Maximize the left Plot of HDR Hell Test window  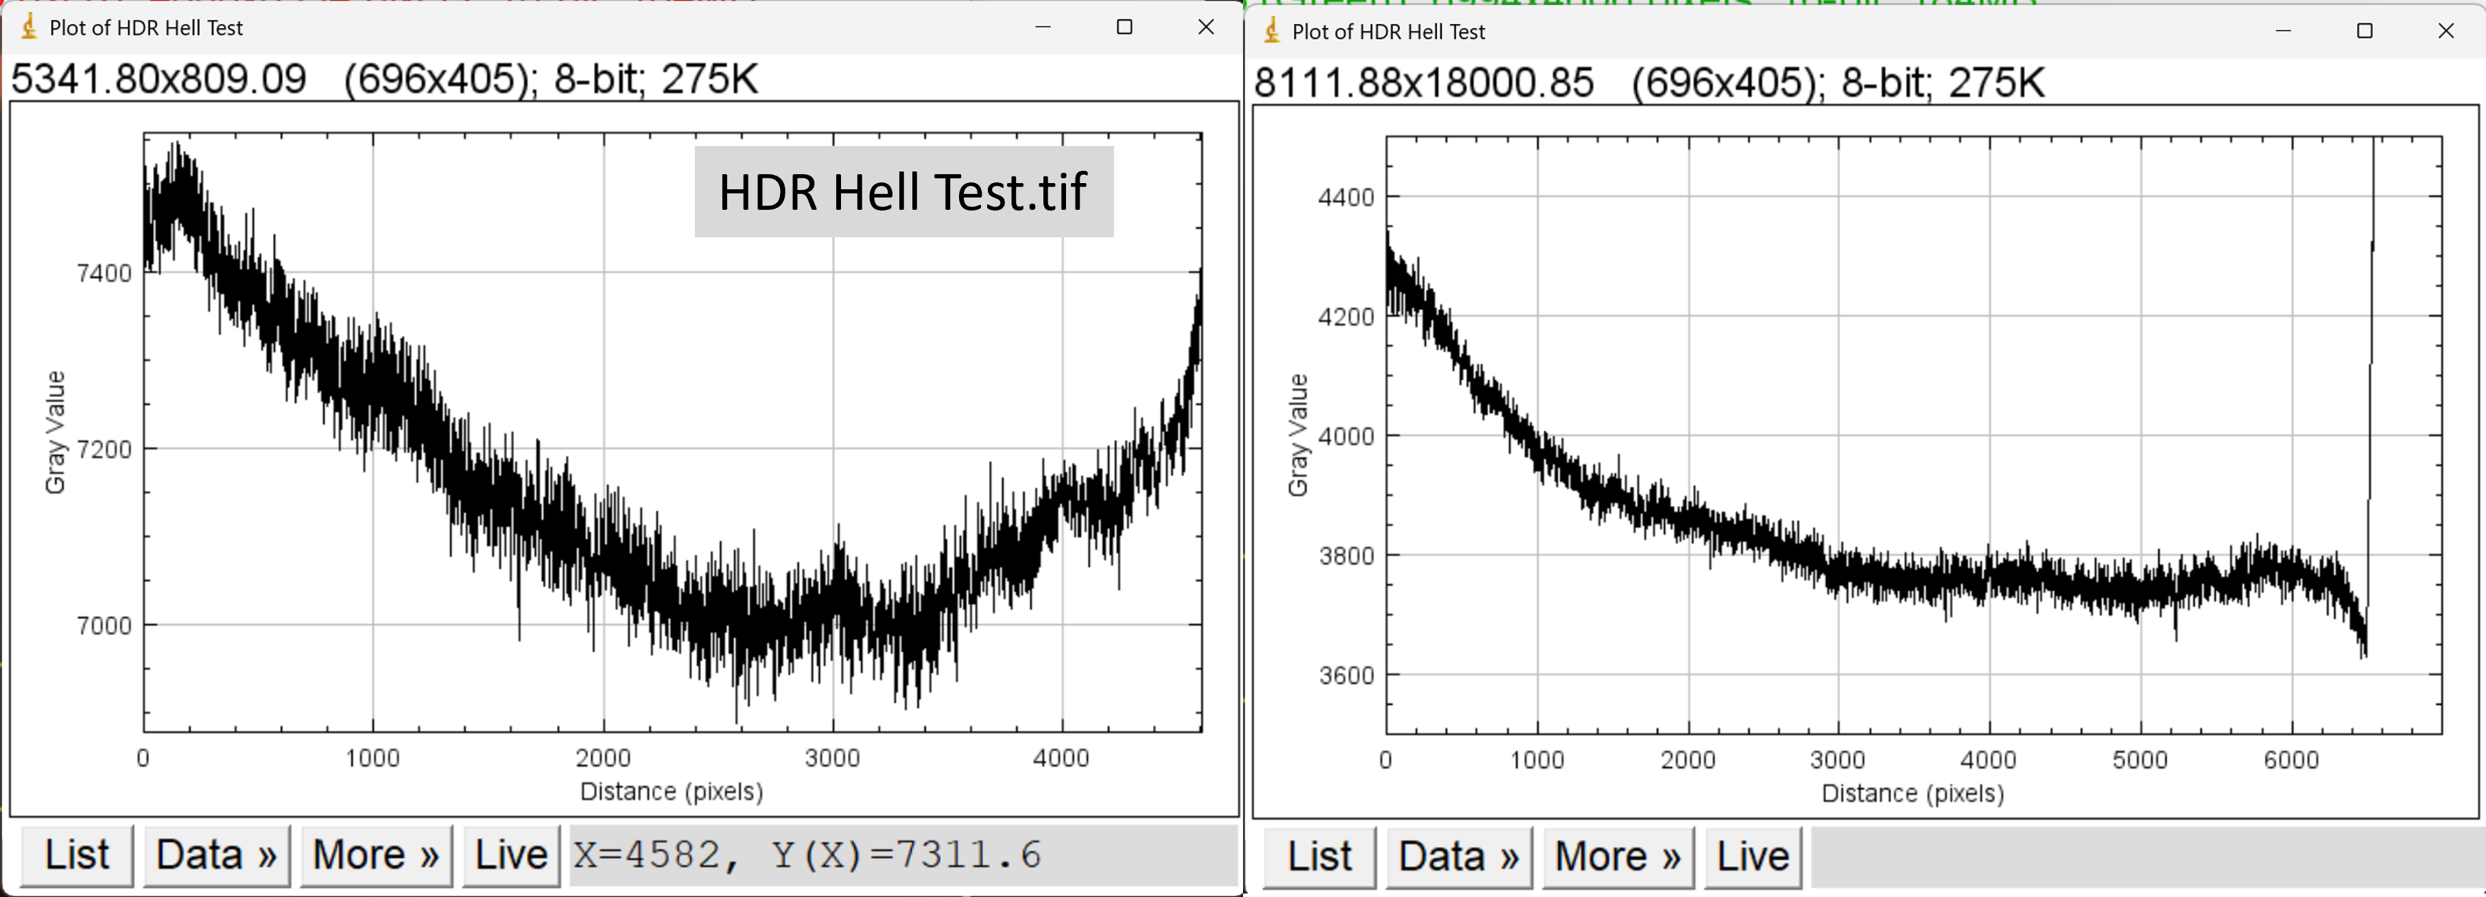tap(1124, 27)
